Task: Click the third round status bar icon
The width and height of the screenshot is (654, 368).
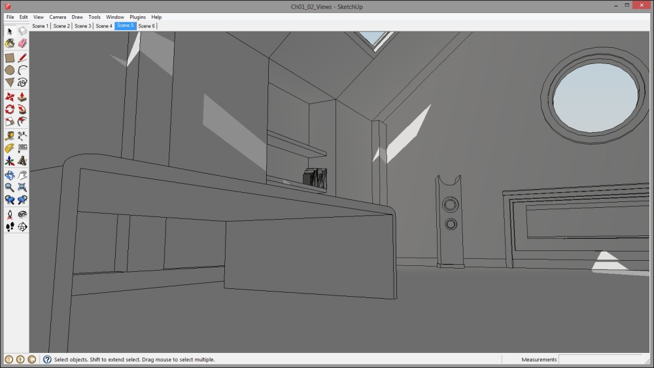Action: tap(31, 360)
